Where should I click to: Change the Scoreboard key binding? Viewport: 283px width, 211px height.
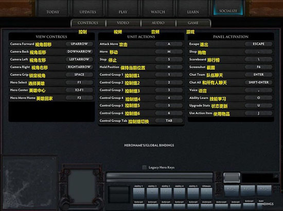coord(258,59)
